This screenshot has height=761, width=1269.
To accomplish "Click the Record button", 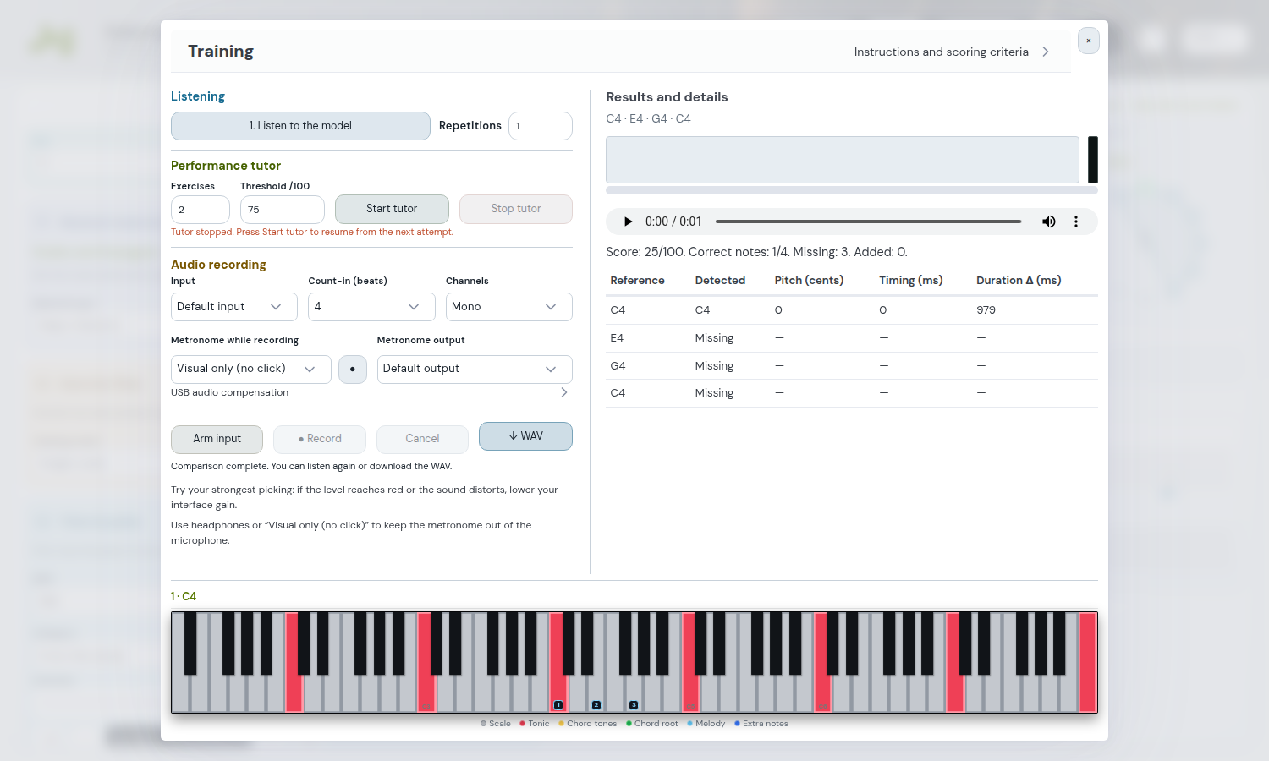I will pyautogui.click(x=320, y=439).
